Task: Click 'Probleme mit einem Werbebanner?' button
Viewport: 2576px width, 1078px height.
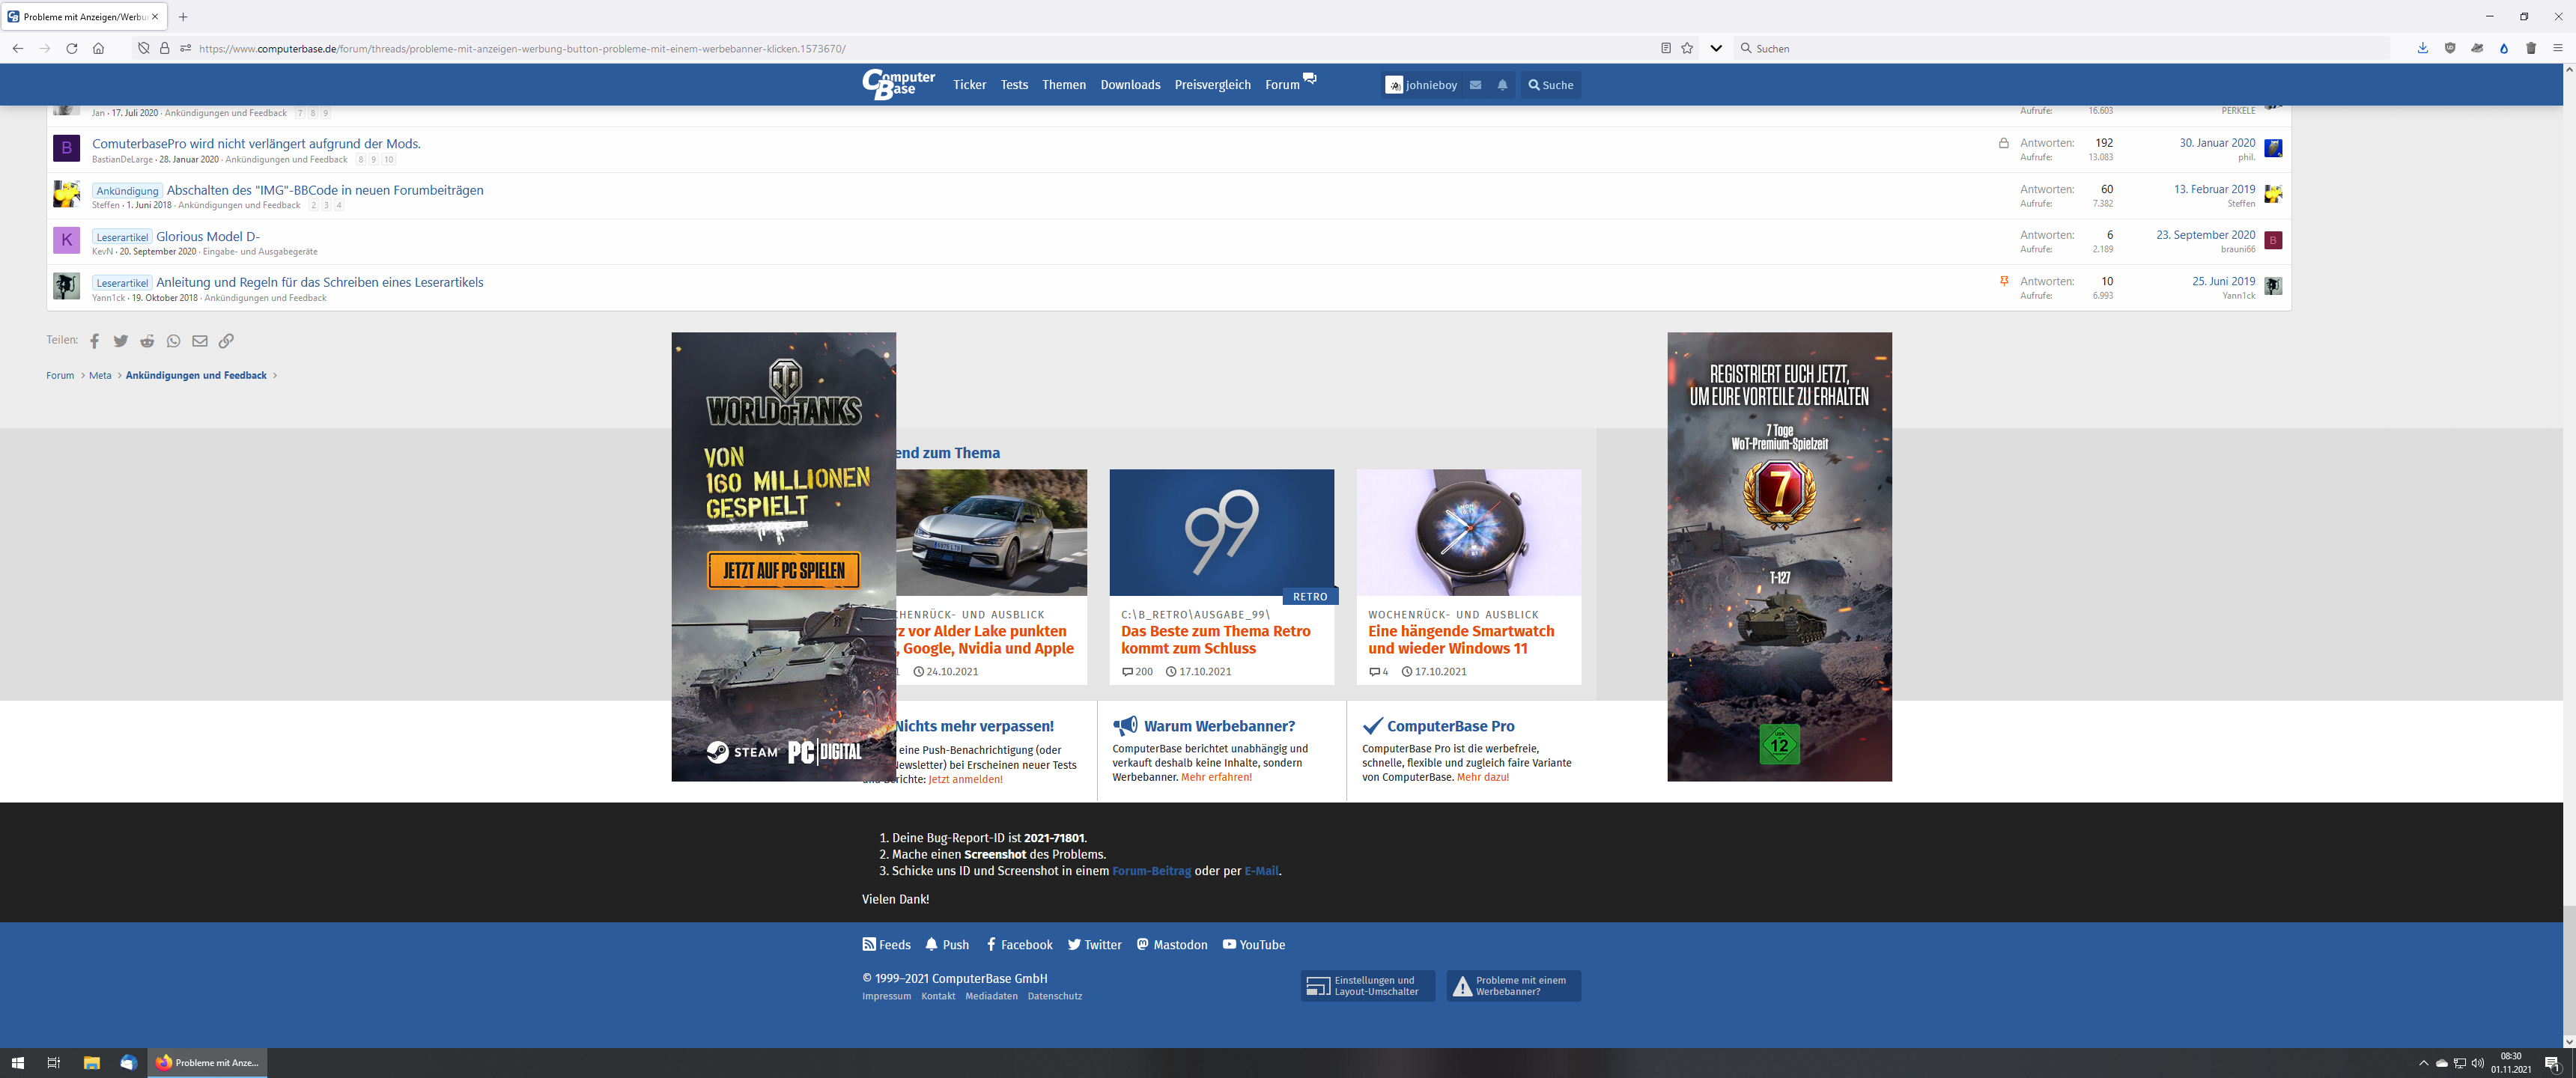Action: (x=1513, y=986)
